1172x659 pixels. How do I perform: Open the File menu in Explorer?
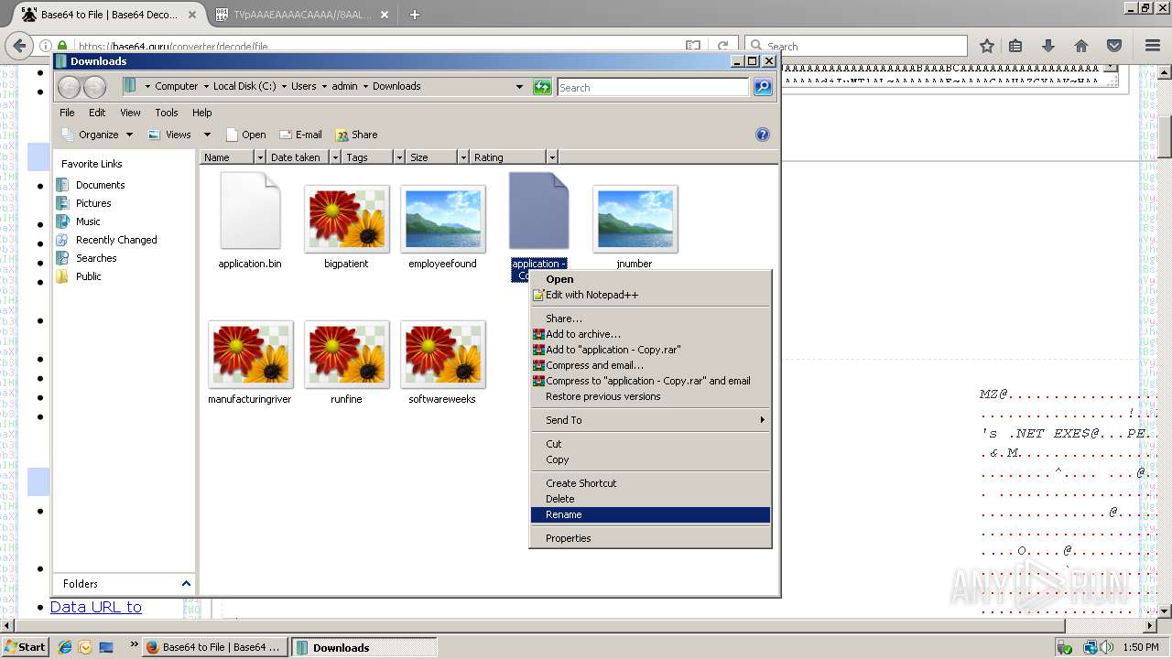(x=67, y=113)
